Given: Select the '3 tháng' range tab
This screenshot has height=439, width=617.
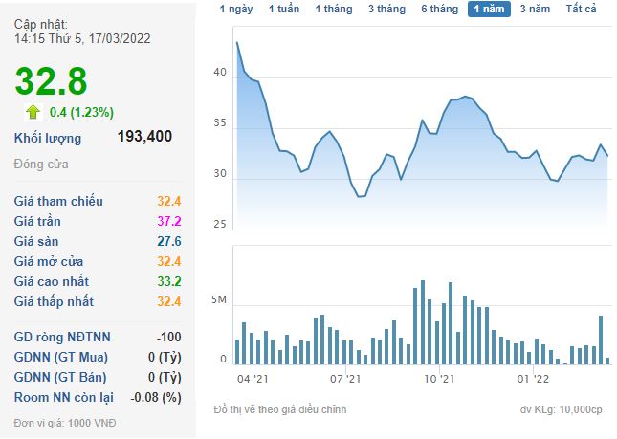Looking at the screenshot, I should [x=386, y=9].
